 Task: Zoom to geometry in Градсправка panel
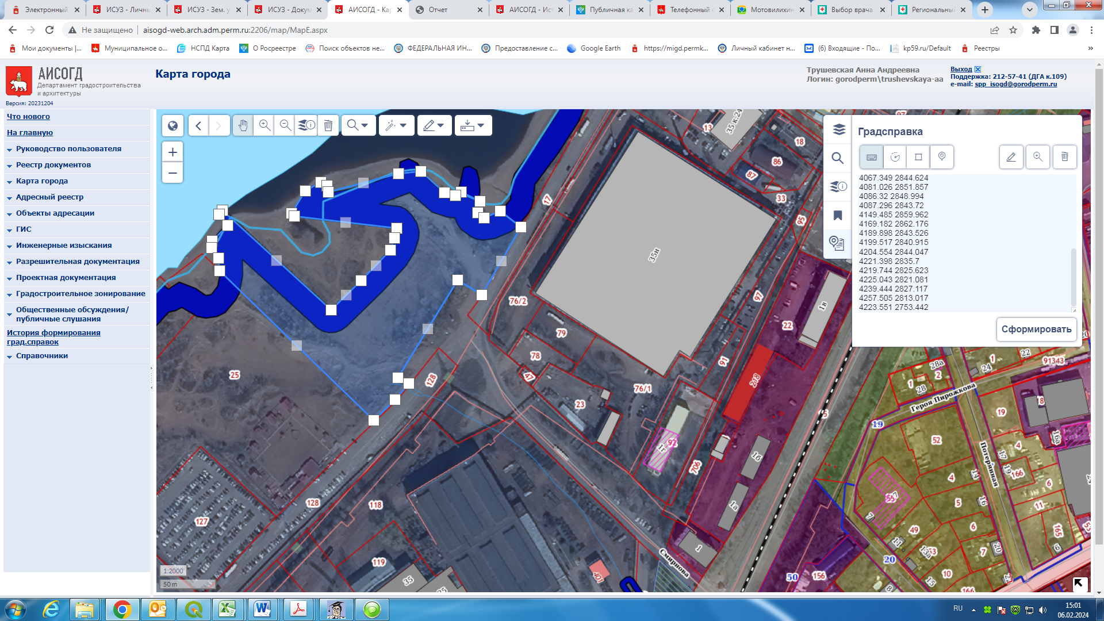pyautogui.click(x=1038, y=157)
